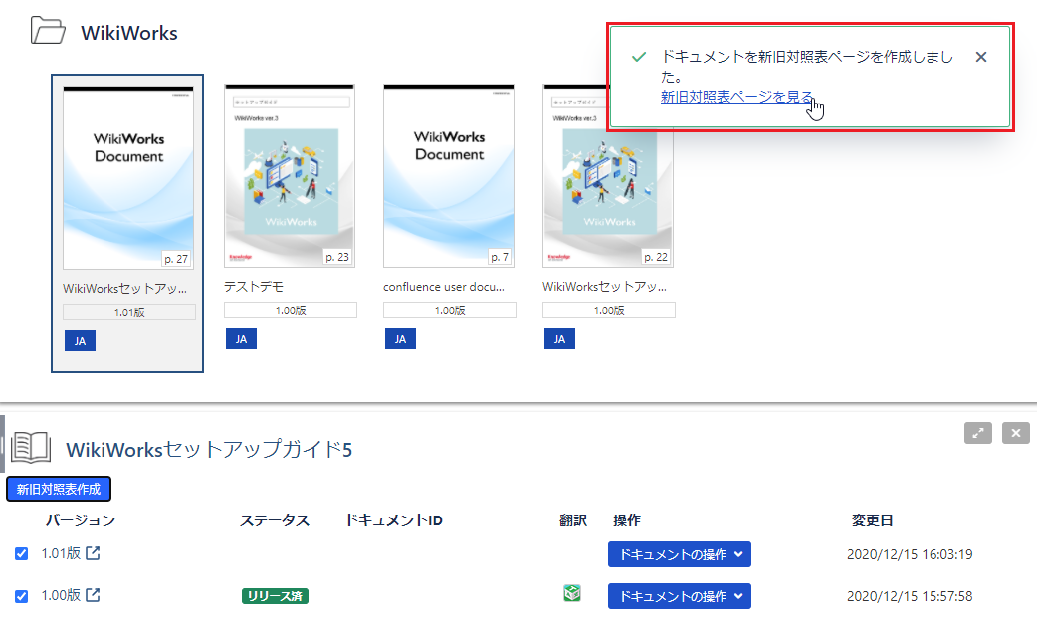Open external link icon for version 1.01版
This screenshot has width=1037, height=622.
[x=93, y=554]
